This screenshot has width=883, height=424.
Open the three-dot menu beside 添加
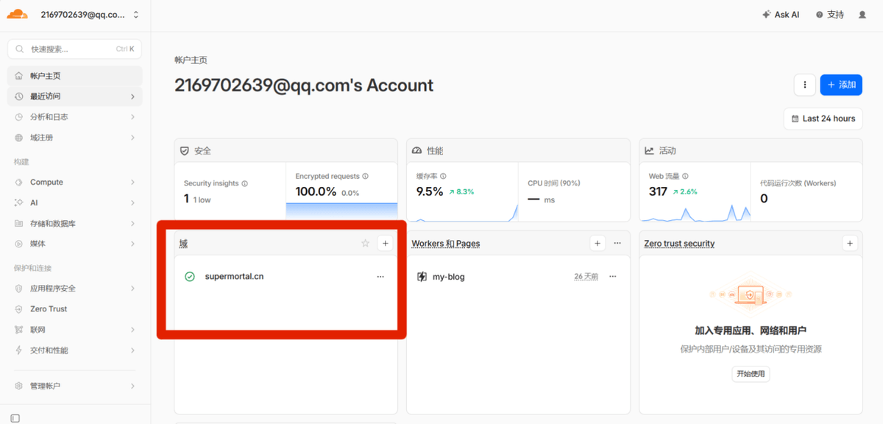tap(805, 85)
